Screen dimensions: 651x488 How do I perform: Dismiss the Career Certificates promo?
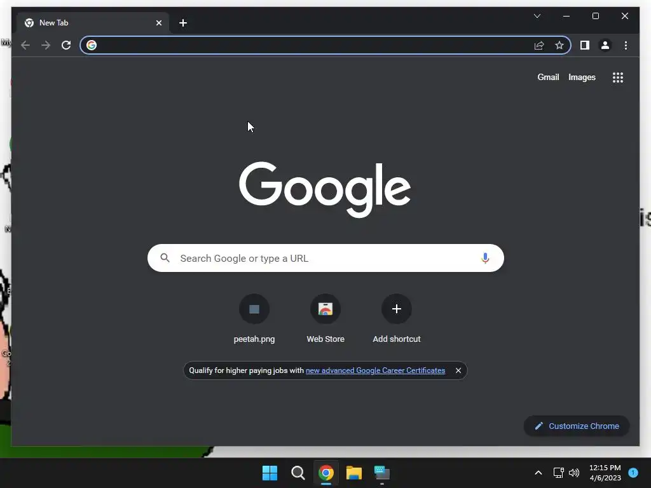coord(458,370)
